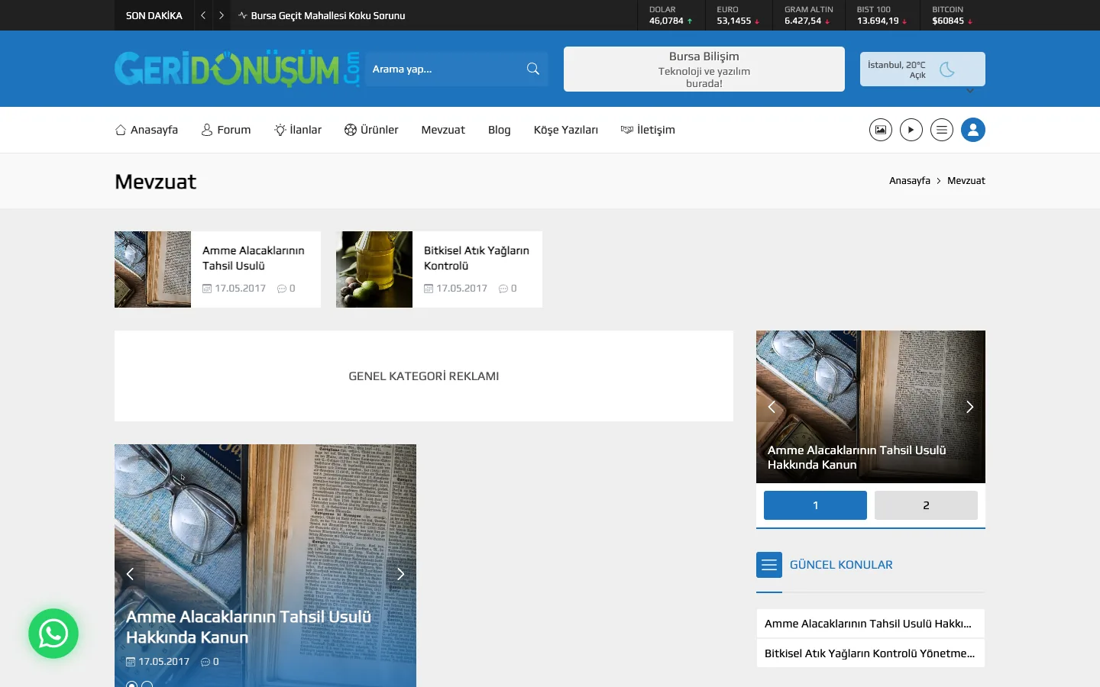Click the GeriDönüşüm.com logo
This screenshot has height=687, width=1100.
[x=238, y=69]
